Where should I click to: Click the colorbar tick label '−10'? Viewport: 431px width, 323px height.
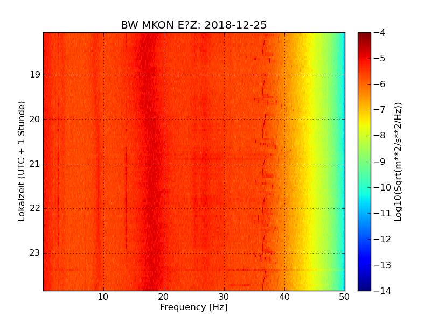383,187
